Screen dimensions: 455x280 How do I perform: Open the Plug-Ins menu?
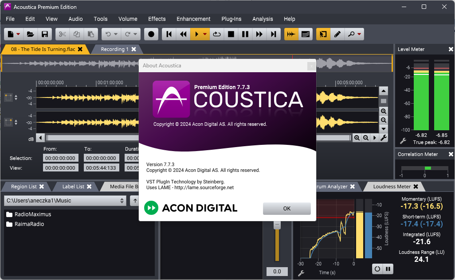[x=231, y=19]
